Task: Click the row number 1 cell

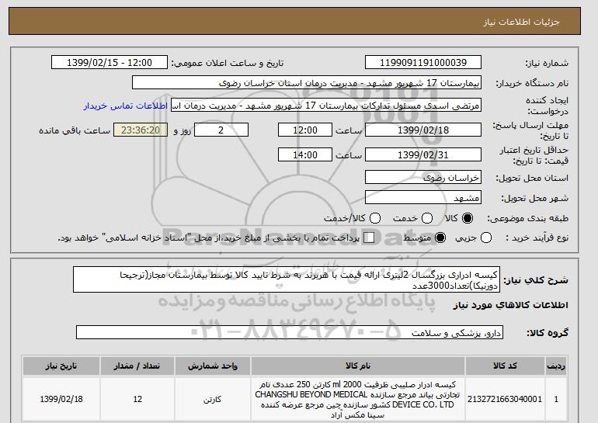Action: [x=556, y=399]
